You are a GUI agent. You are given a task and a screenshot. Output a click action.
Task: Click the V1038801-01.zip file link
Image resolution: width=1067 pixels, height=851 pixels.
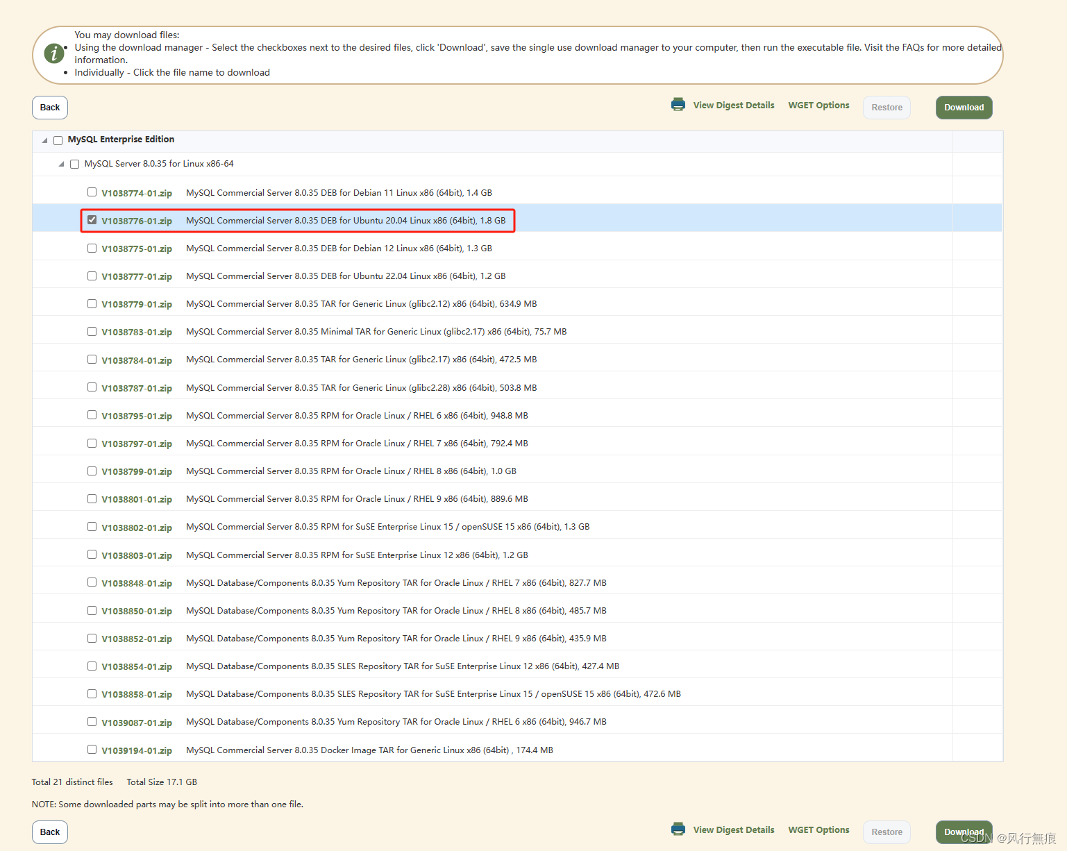coord(137,500)
